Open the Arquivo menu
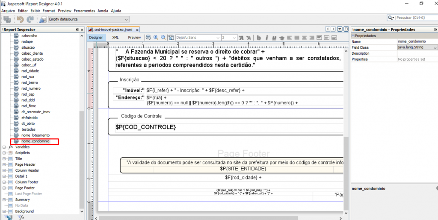438x220 pixels. pyautogui.click(x=8, y=11)
